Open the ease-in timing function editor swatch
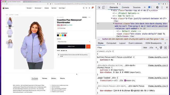 tap(125, 80)
